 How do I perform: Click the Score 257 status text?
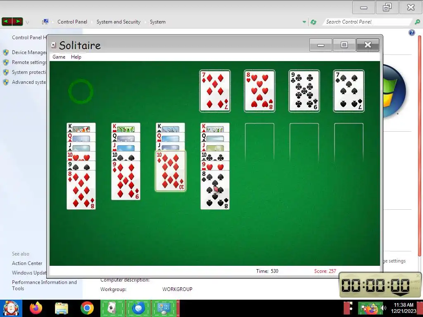pos(325,271)
